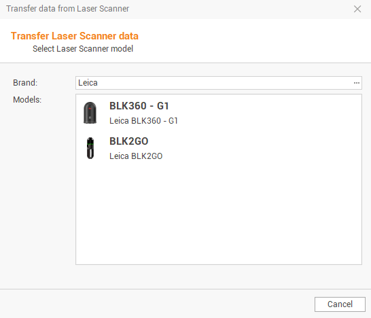Click the Leica brand field

pyautogui.click(x=219, y=83)
